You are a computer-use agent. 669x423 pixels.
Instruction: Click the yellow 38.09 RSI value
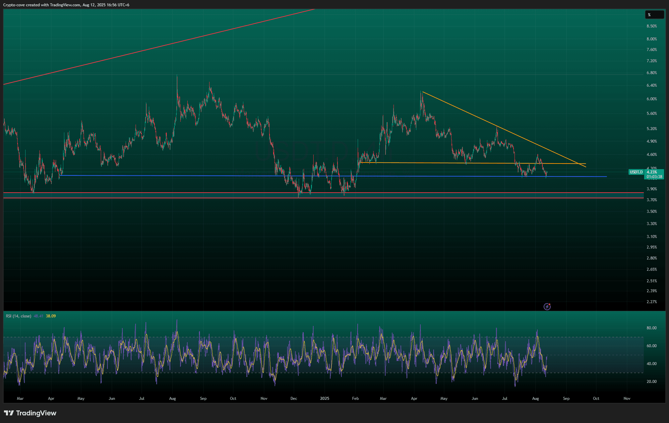51,316
